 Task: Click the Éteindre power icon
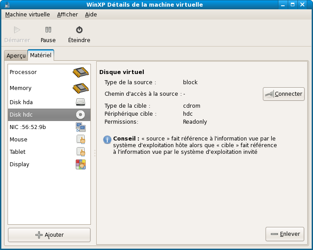79,30
